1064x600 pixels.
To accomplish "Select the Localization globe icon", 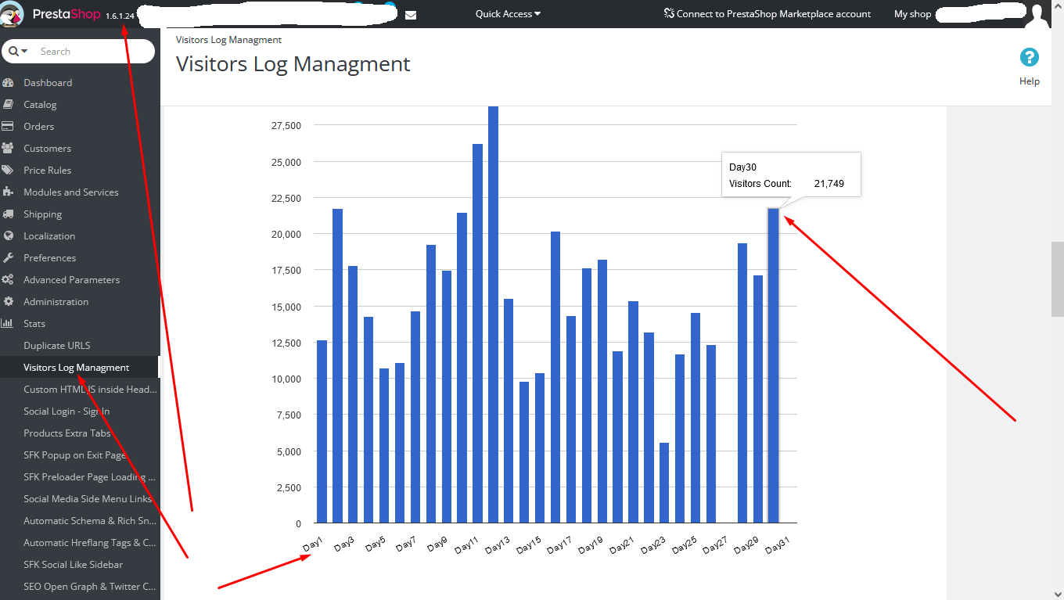I will point(9,236).
